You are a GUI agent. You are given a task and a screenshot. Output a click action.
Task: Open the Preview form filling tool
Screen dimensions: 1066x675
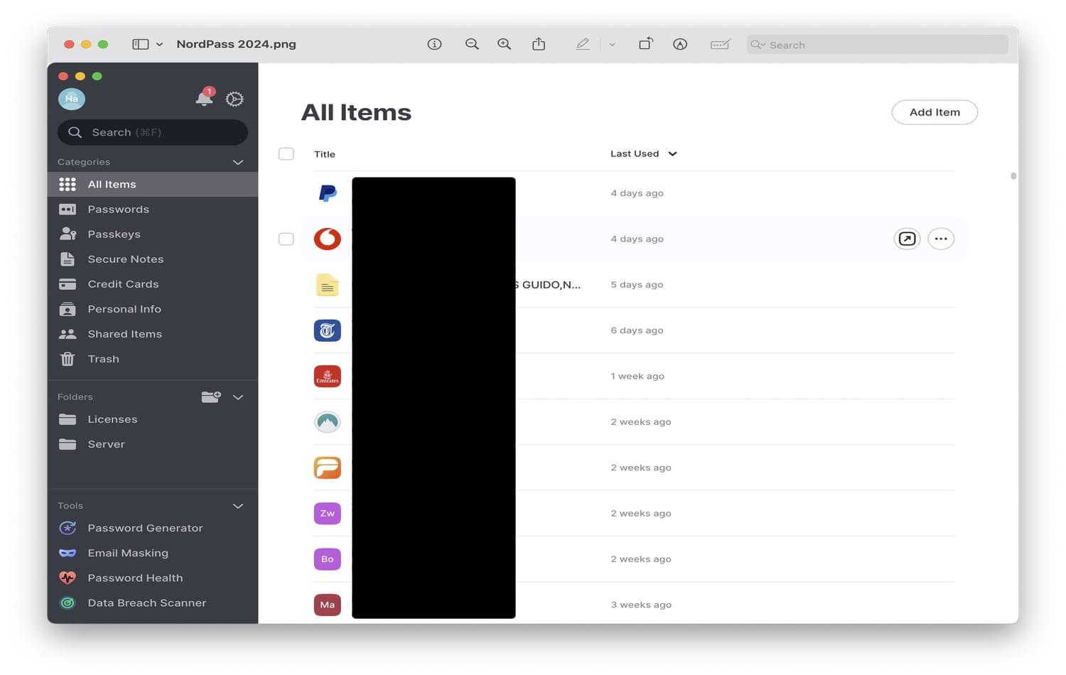[x=720, y=44]
